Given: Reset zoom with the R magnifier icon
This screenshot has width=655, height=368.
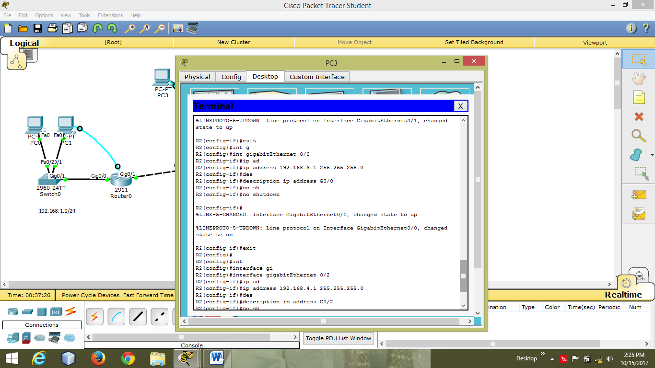Looking at the screenshot, I should (x=144, y=28).
